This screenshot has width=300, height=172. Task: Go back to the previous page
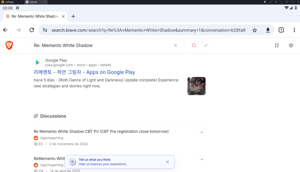point(5,30)
